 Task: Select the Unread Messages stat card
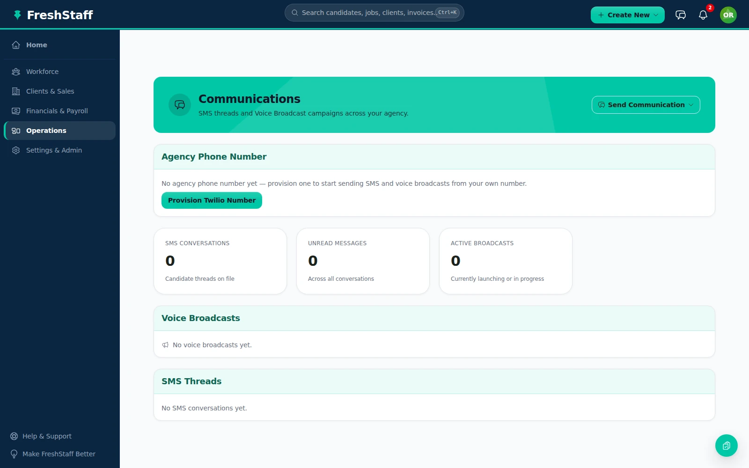(x=363, y=261)
